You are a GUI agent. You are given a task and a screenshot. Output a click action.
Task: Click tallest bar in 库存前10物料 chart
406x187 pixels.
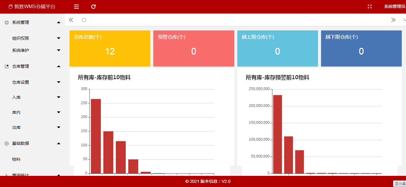(x=96, y=136)
